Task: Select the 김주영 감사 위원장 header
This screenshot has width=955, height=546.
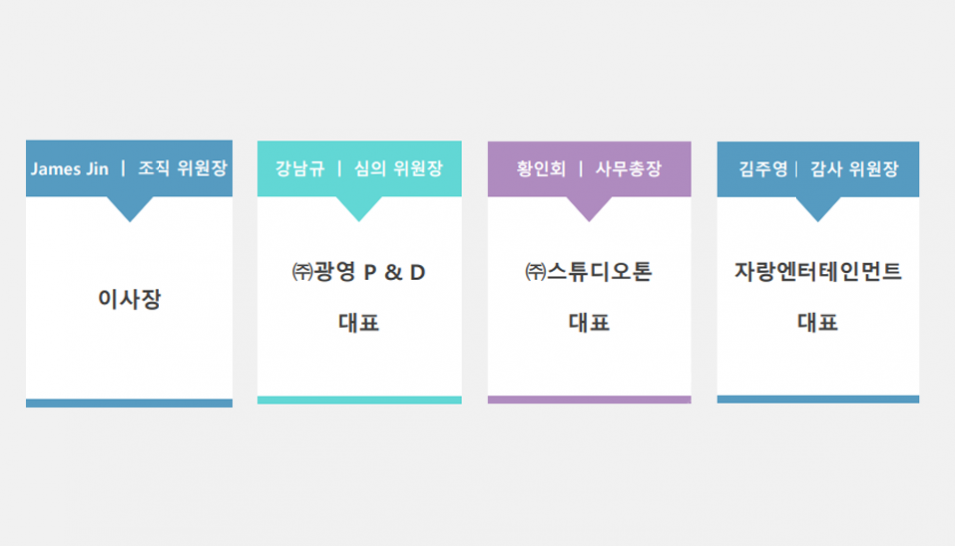Action: (x=818, y=169)
